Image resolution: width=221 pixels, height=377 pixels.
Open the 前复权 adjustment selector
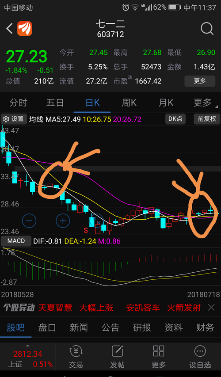207,119
